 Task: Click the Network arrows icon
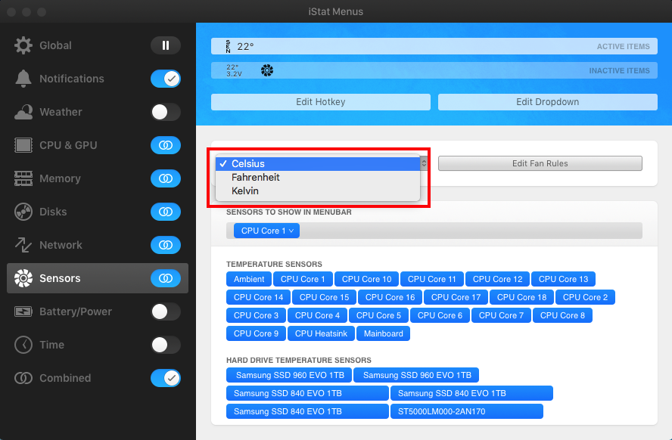pyautogui.click(x=23, y=245)
